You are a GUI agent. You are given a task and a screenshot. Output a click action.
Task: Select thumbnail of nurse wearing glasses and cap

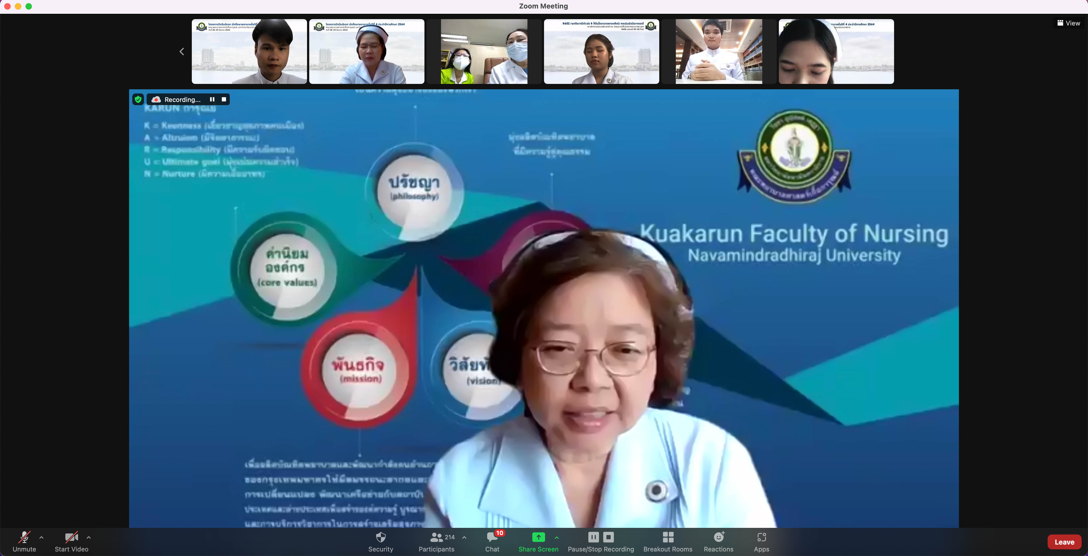(367, 52)
